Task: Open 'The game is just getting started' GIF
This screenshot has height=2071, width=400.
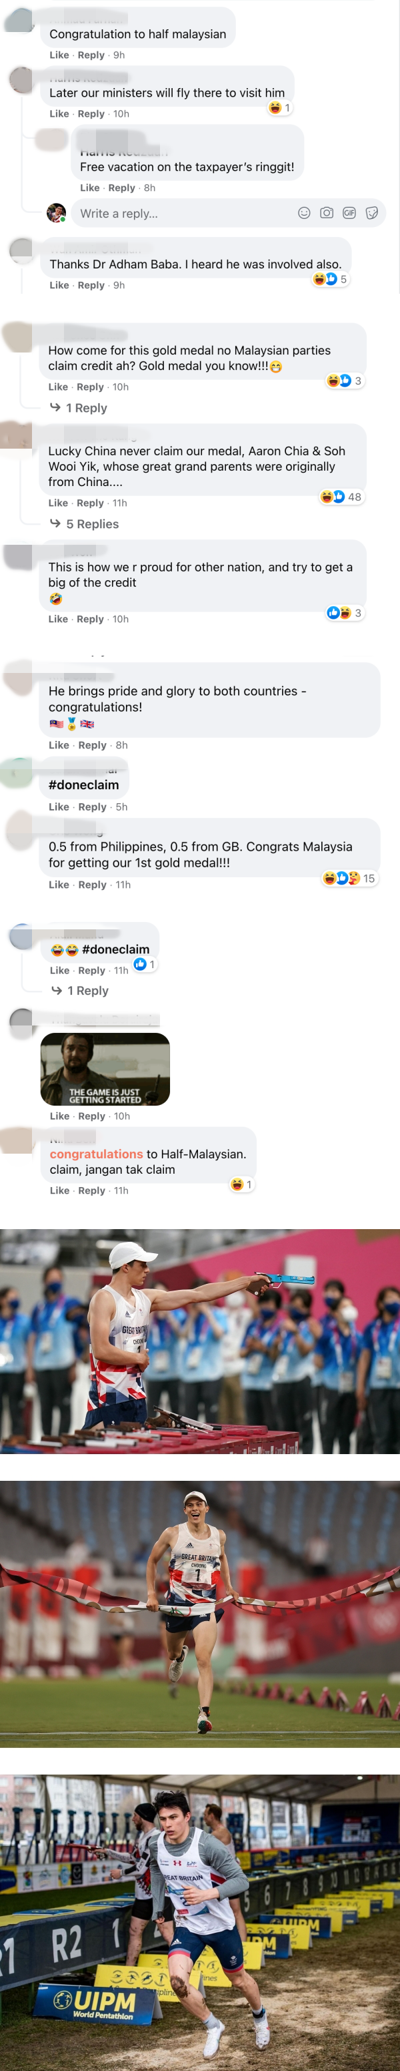Action: 105,1068
